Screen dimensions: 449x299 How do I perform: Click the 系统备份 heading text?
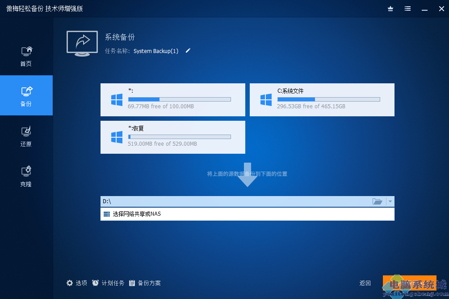click(x=120, y=37)
